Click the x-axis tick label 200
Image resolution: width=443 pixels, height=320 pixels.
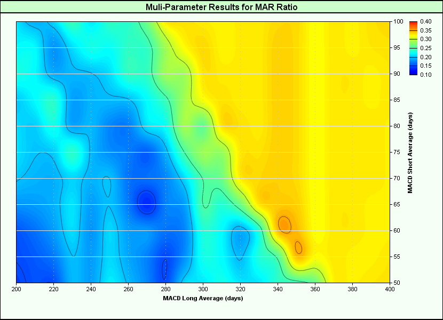(17, 289)
